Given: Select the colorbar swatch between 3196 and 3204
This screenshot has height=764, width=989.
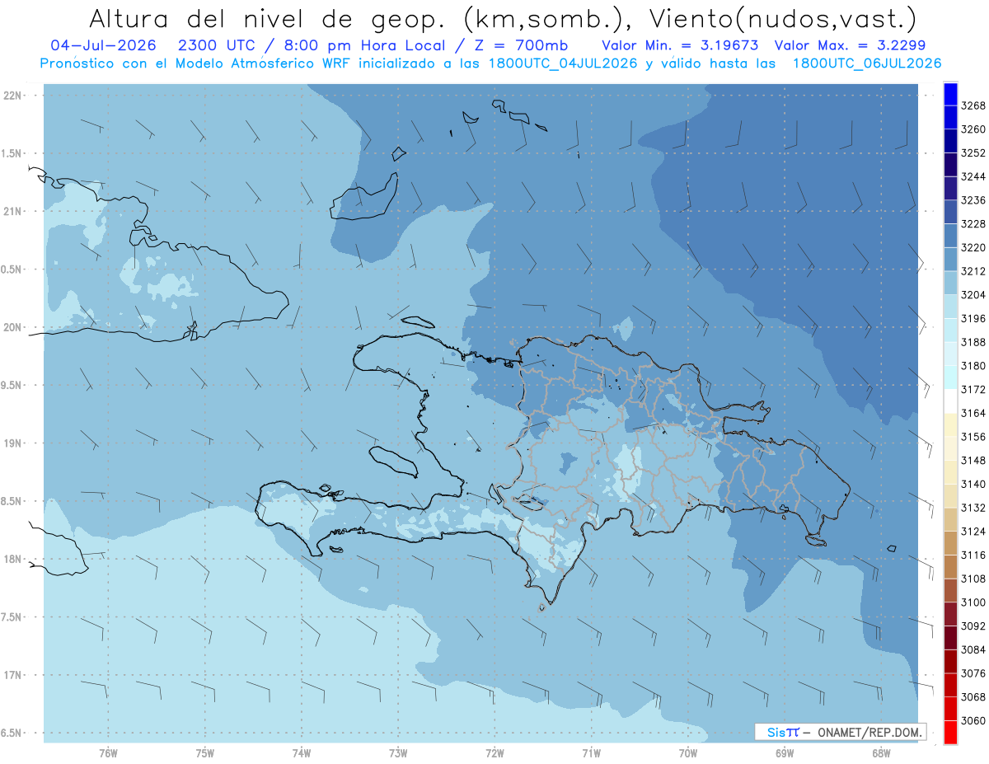Looking at the screenshot, I should point(950,307).
